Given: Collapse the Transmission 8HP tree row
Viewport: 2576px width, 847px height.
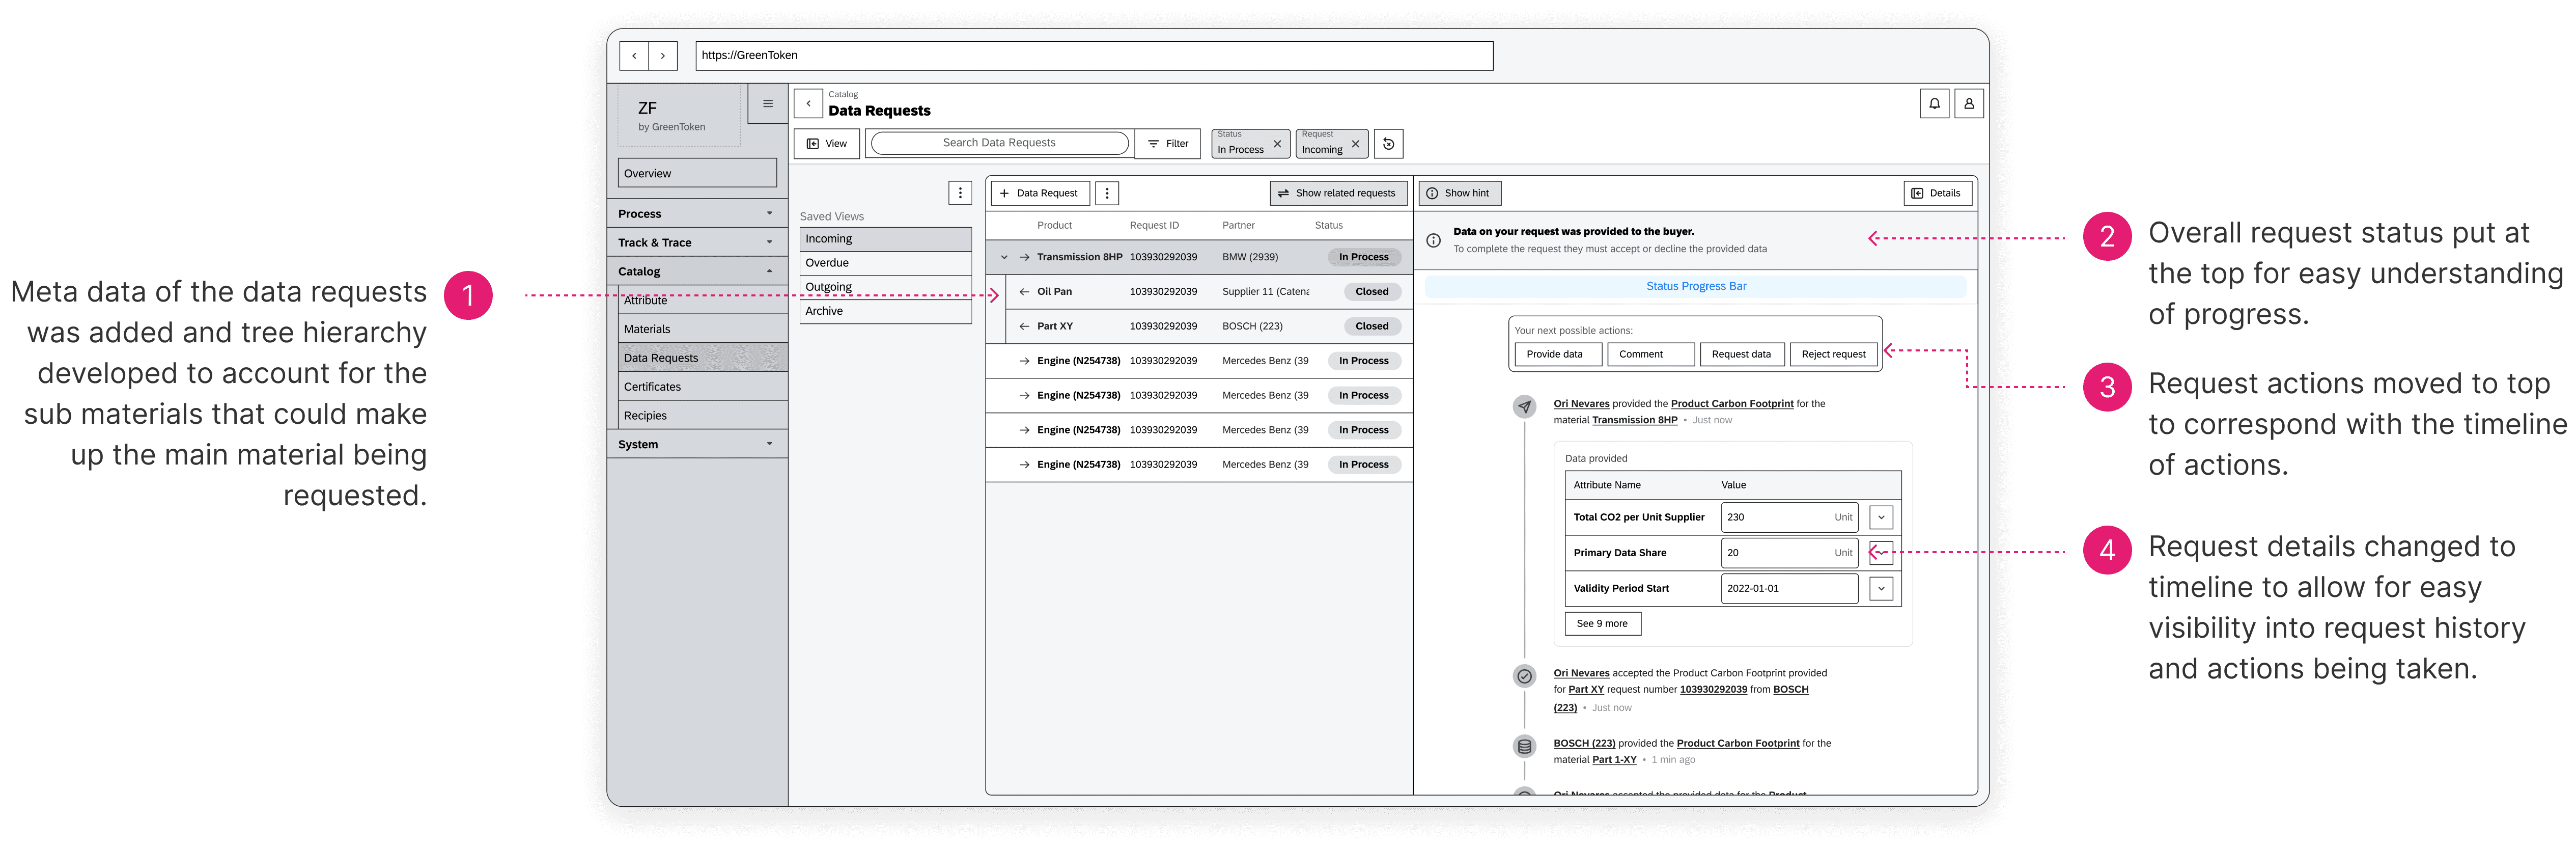Looking at the screenshot, I should click(x=1004, y=257).
